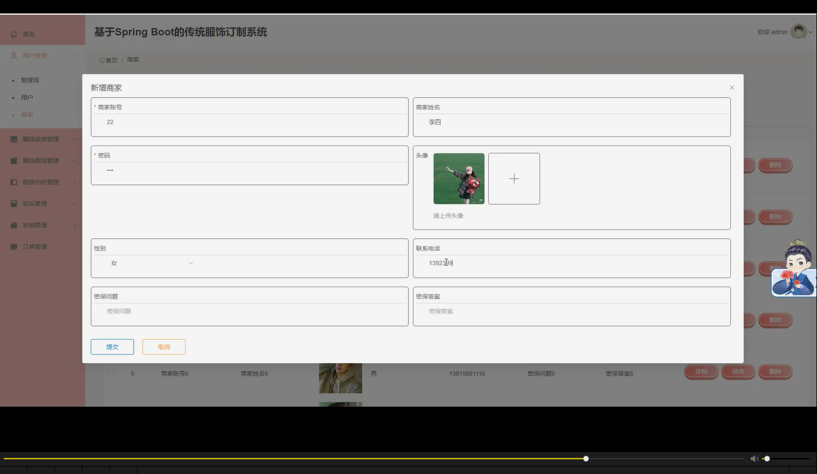Expand 服饰租赁管理 via its chevron
The image size is (817, 474).
tap(75, 161)
